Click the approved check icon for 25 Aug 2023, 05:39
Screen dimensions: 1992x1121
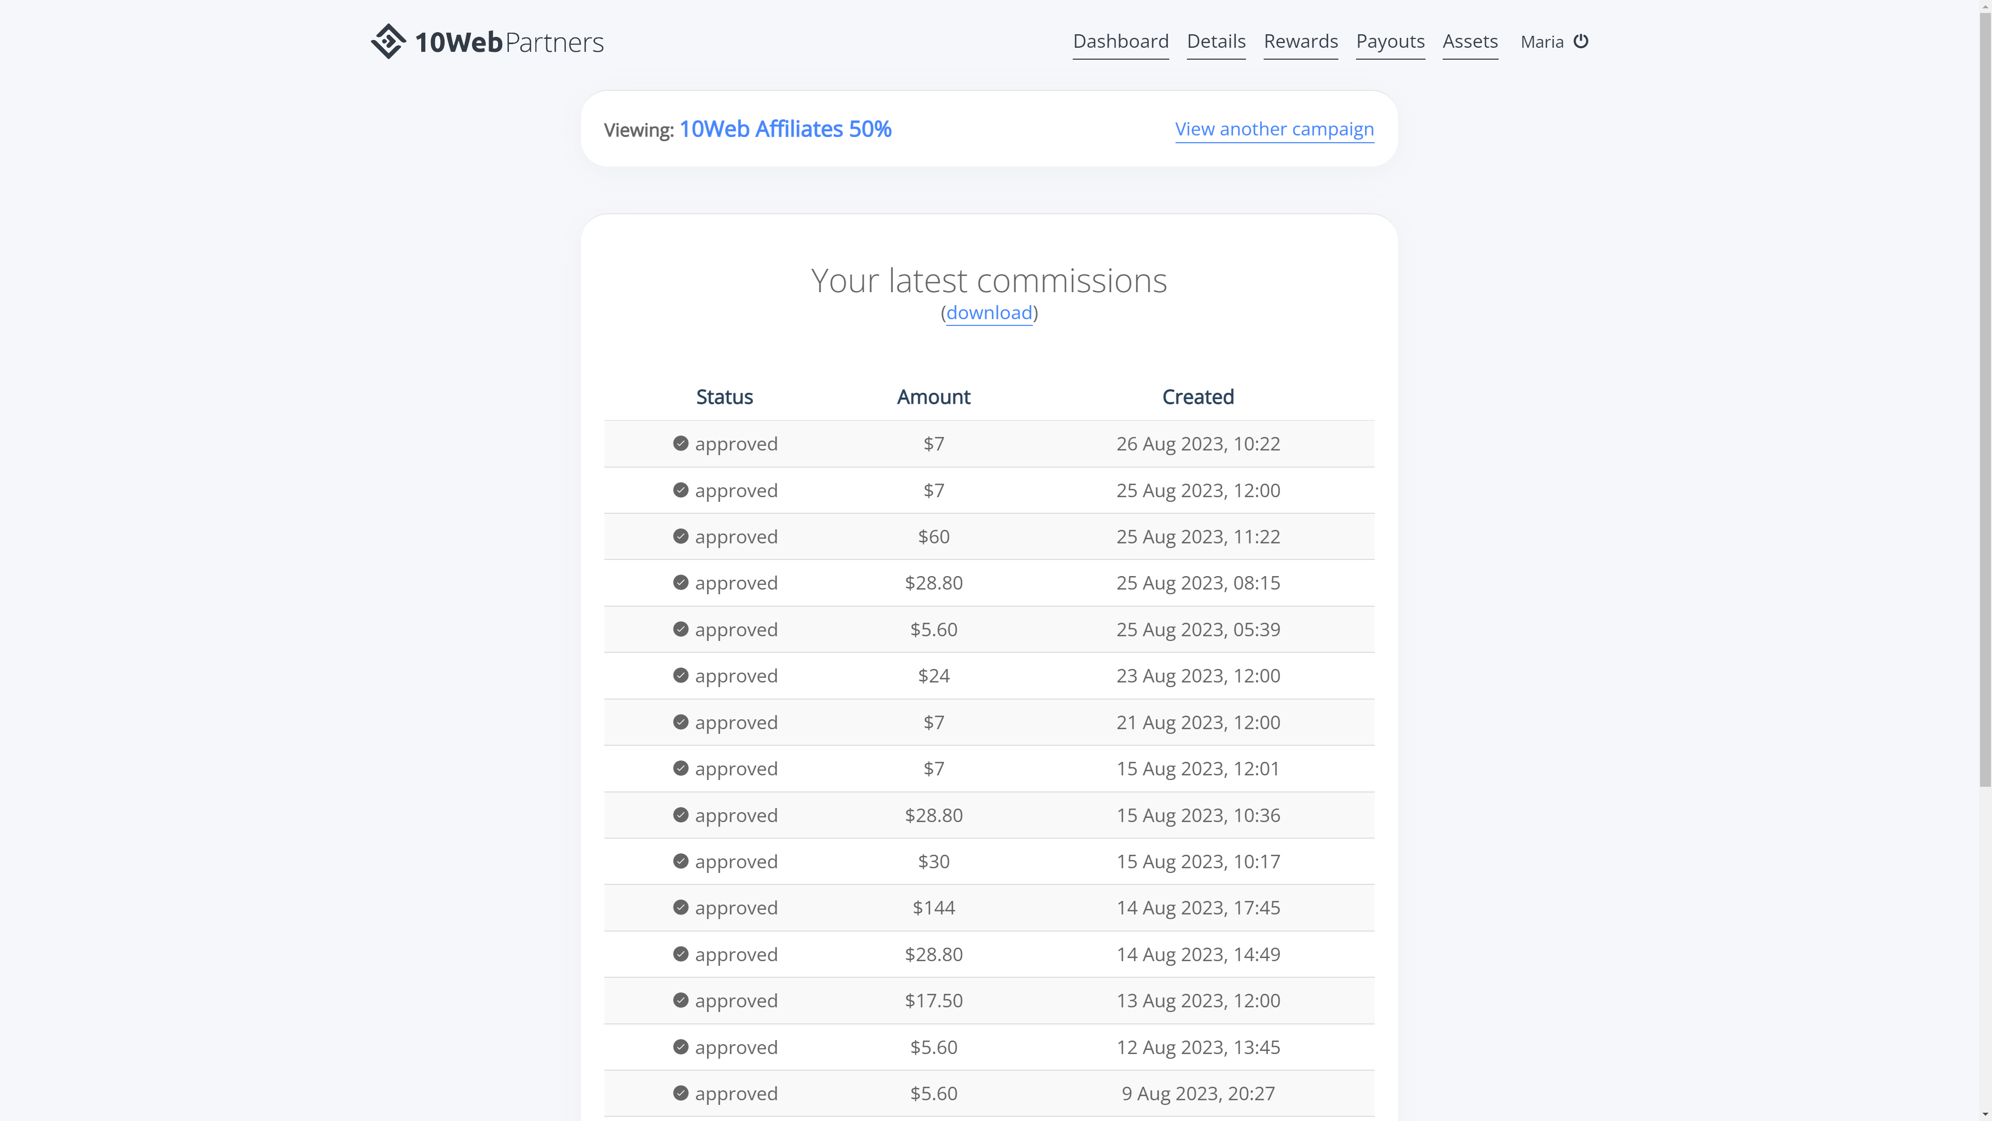(681, 629)
